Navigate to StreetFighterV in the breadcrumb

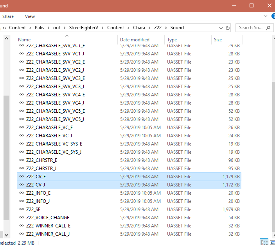84,28
